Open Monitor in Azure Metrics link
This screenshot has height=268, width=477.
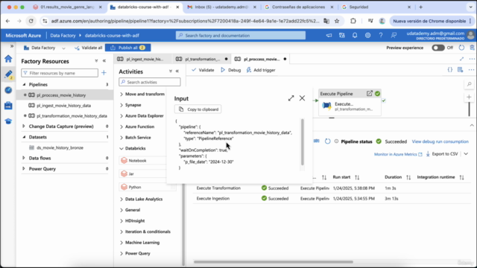(x=398, y=154)
